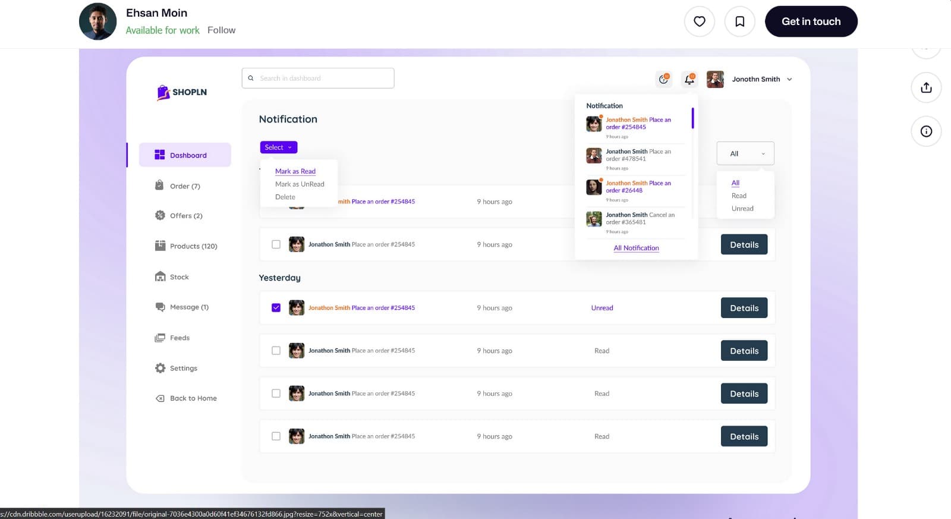
Task: Select Unread in the filter list
Action: tap(742, 209)
